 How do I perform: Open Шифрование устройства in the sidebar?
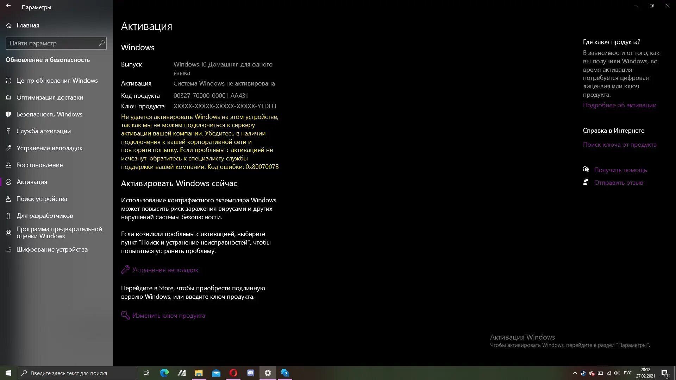tap(52, 249)
